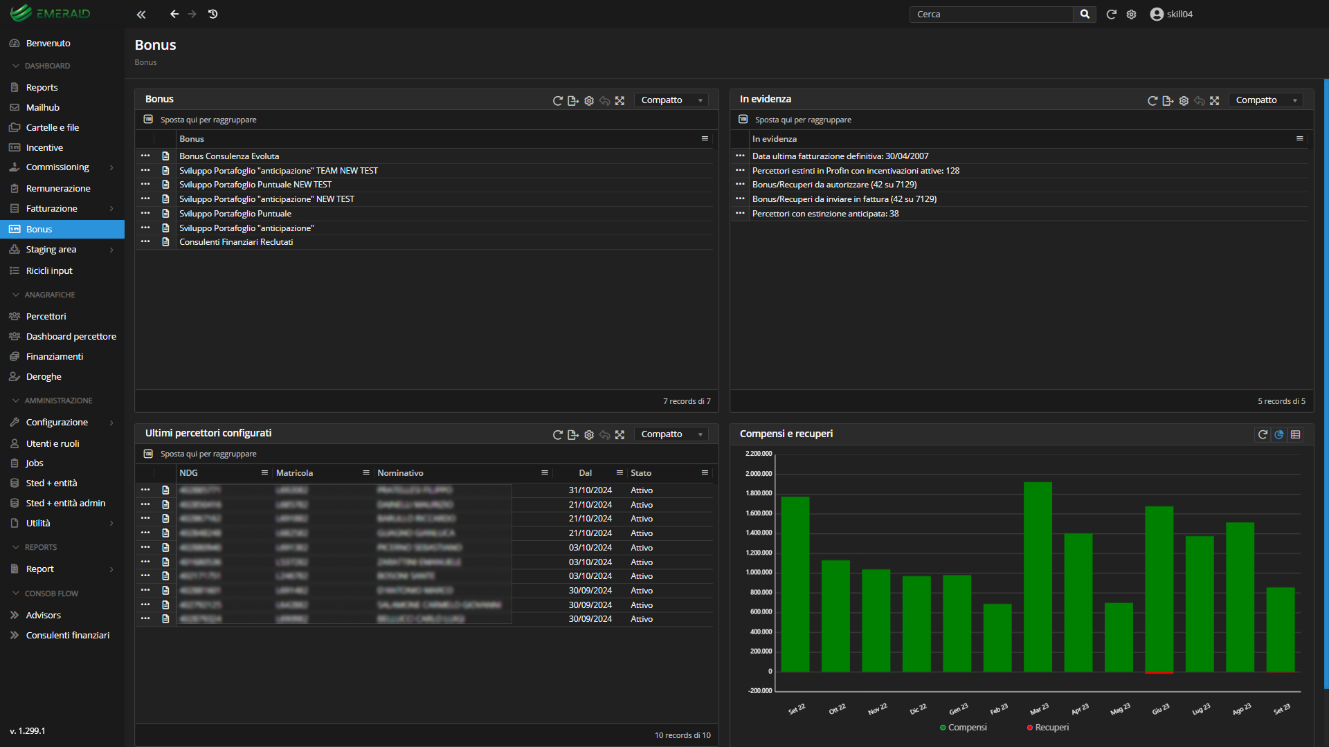Open Ultimi percettori configurati settings gear
Screen dimensions: 1329x747
pyautogui.click(x=589, y=435)
